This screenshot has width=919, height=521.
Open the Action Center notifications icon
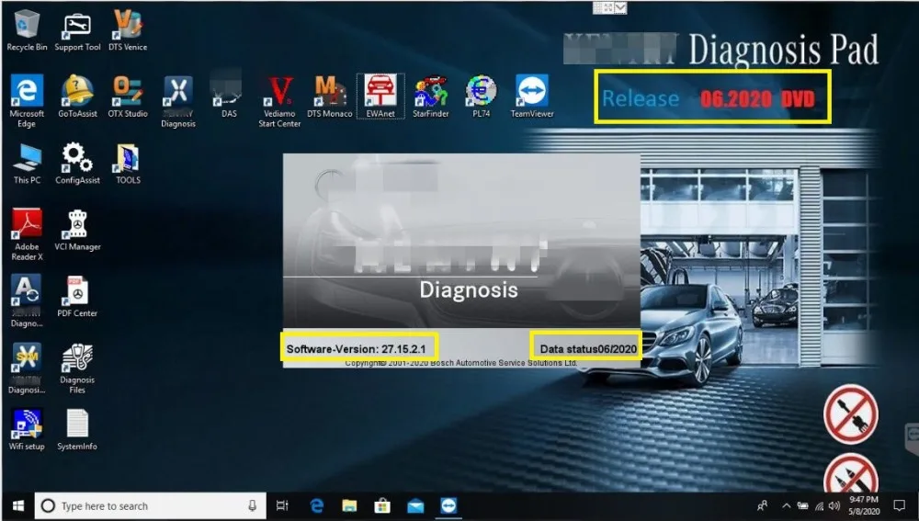pyautogui.click(x=899, y=505)
